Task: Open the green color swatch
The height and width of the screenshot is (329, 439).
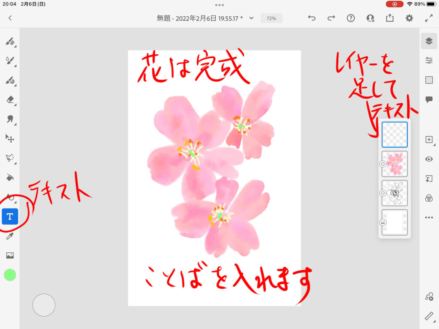Action: tap(10, 275)
